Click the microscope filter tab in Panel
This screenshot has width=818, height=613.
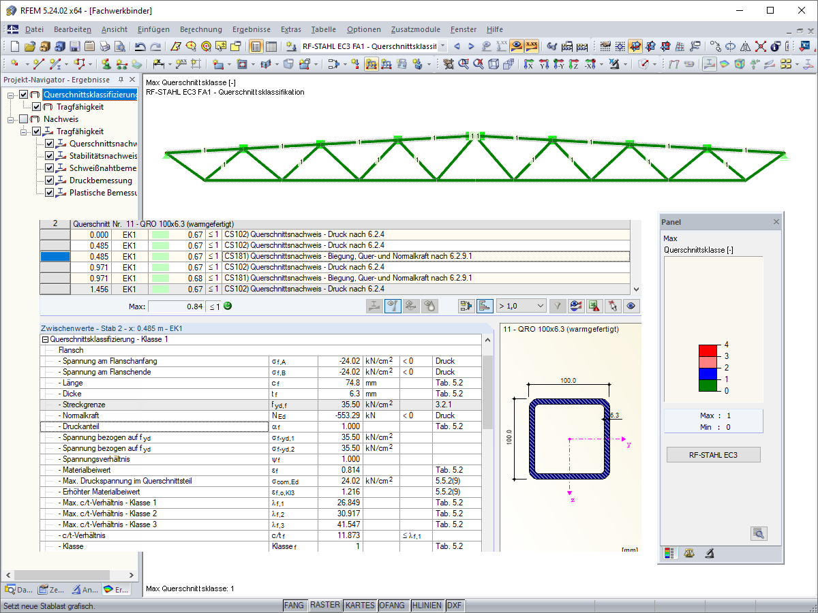tap(710, 553)
